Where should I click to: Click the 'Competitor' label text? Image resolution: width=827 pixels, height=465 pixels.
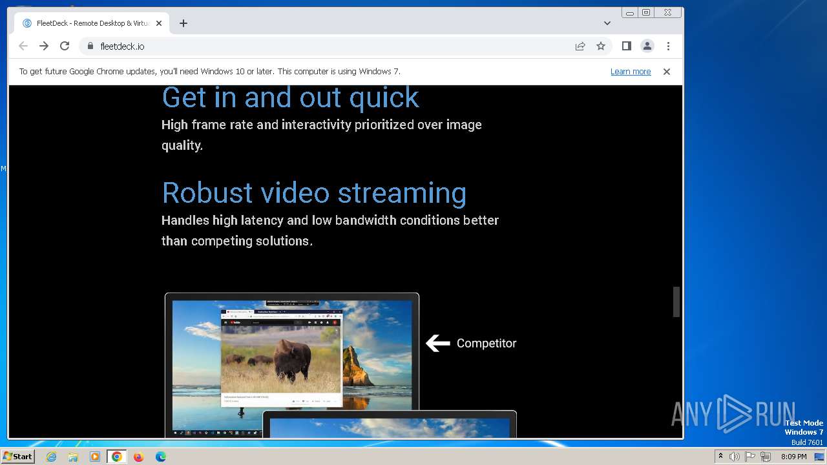tap(487, 343)
